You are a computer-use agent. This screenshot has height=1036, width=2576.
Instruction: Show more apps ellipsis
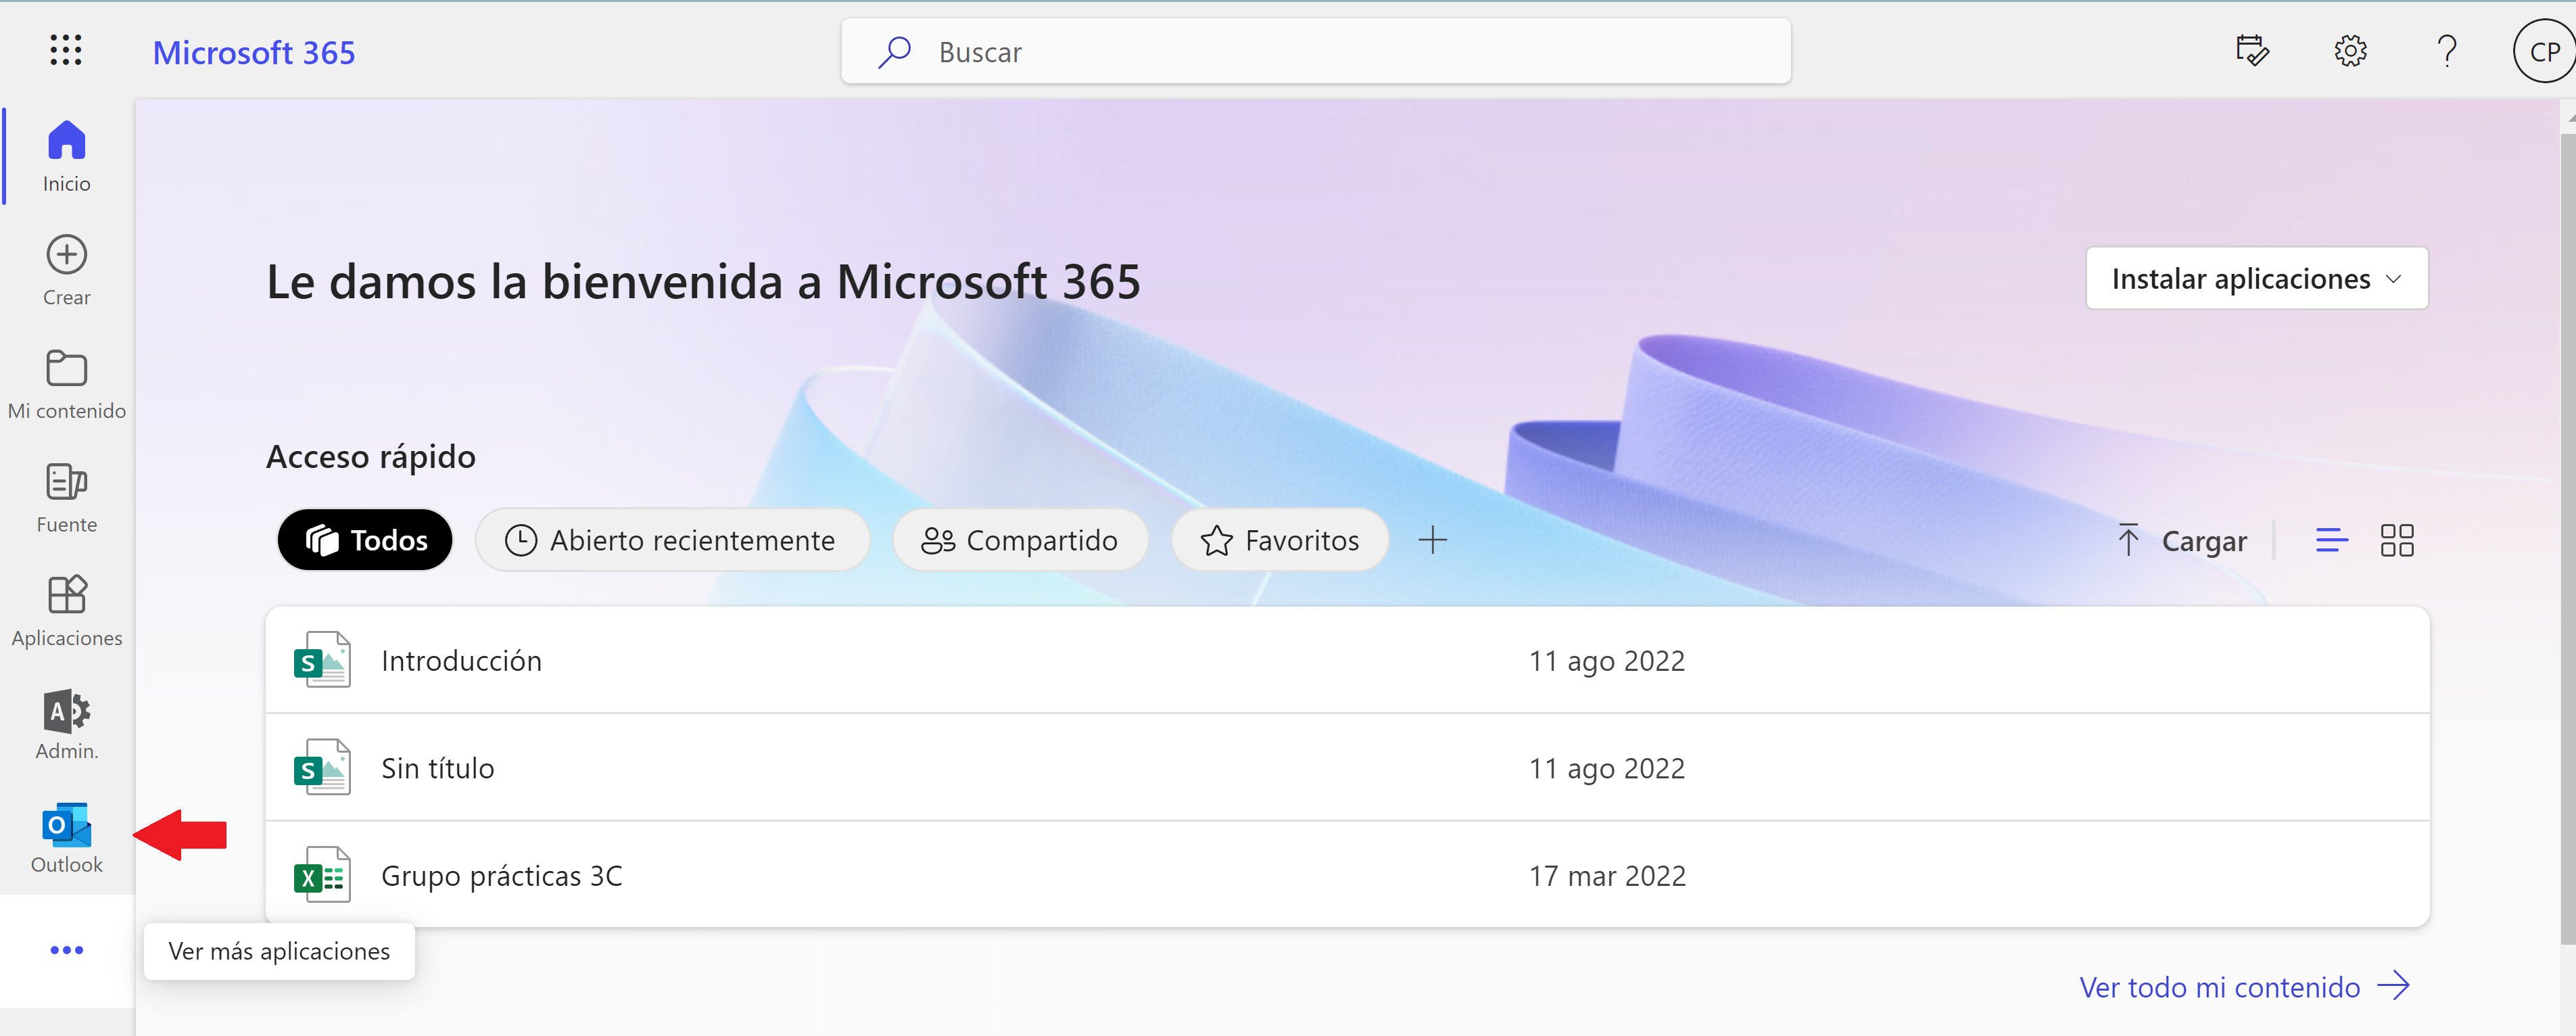(x=66, y=950)
